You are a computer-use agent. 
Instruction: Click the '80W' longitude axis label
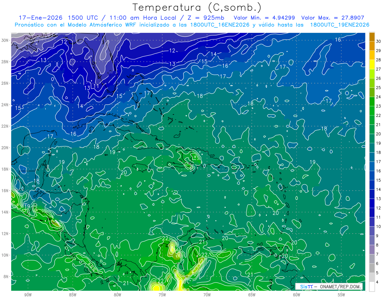coord(117,295)
